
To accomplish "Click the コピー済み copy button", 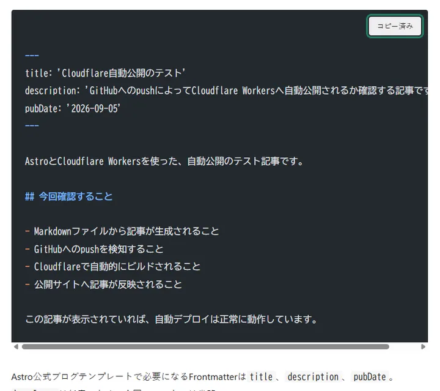I will 395,26.
